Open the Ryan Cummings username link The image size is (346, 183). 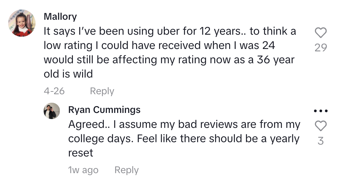104,110
